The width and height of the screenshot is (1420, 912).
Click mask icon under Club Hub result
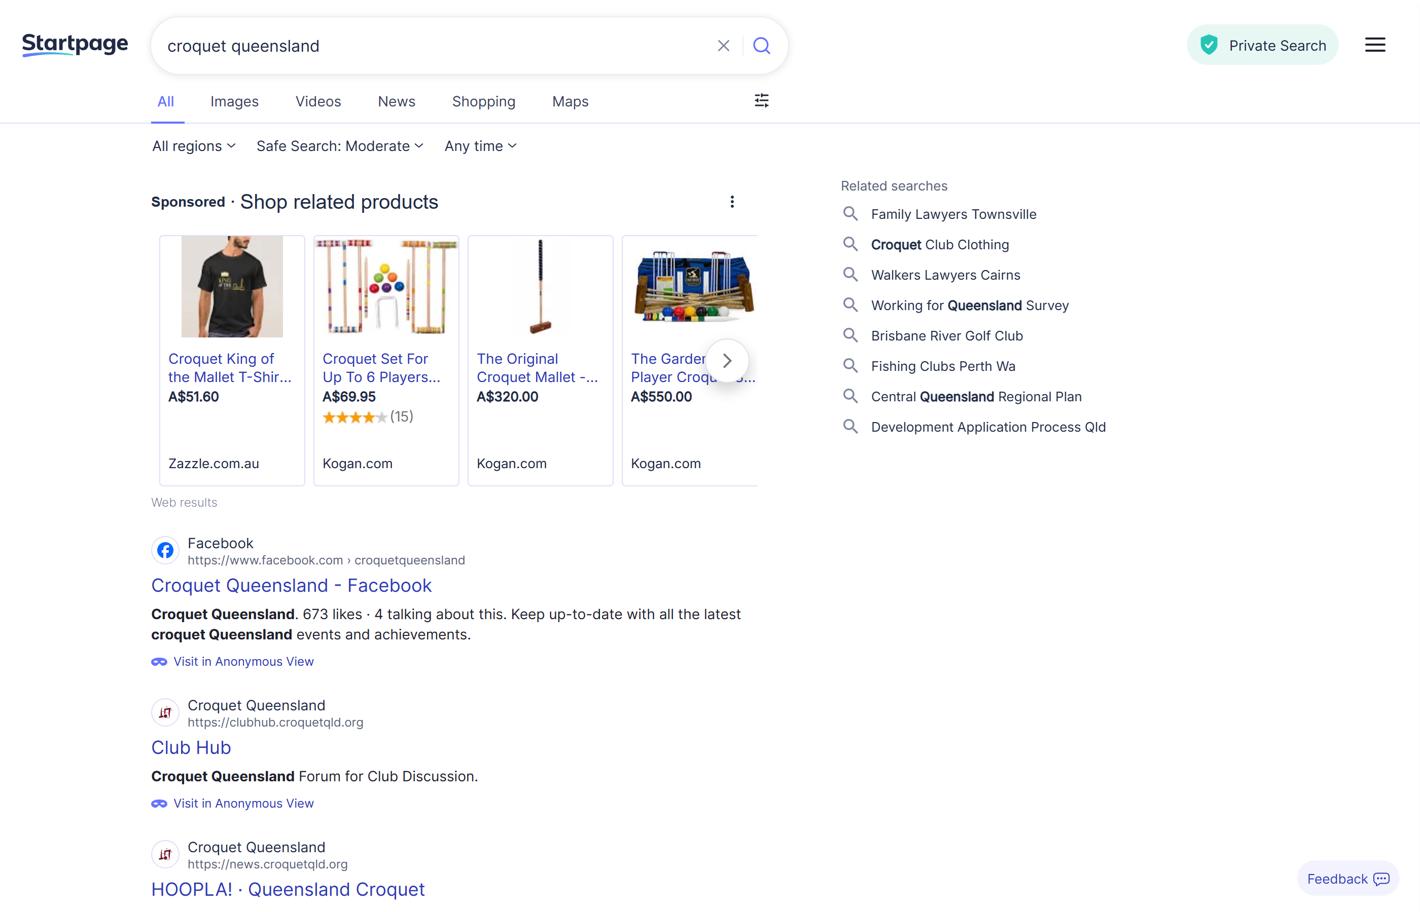(x=159, y=804)
